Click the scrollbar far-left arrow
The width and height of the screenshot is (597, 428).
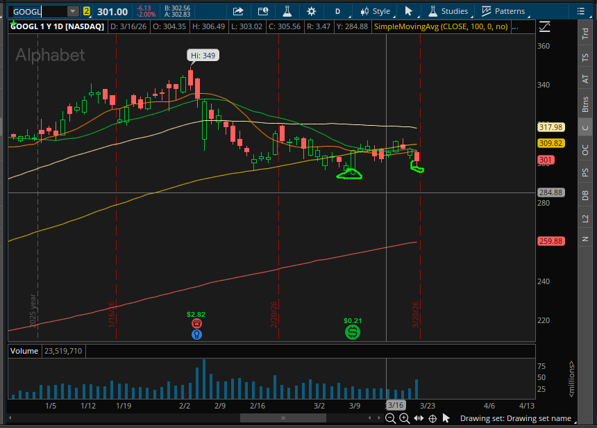(10, 418)
